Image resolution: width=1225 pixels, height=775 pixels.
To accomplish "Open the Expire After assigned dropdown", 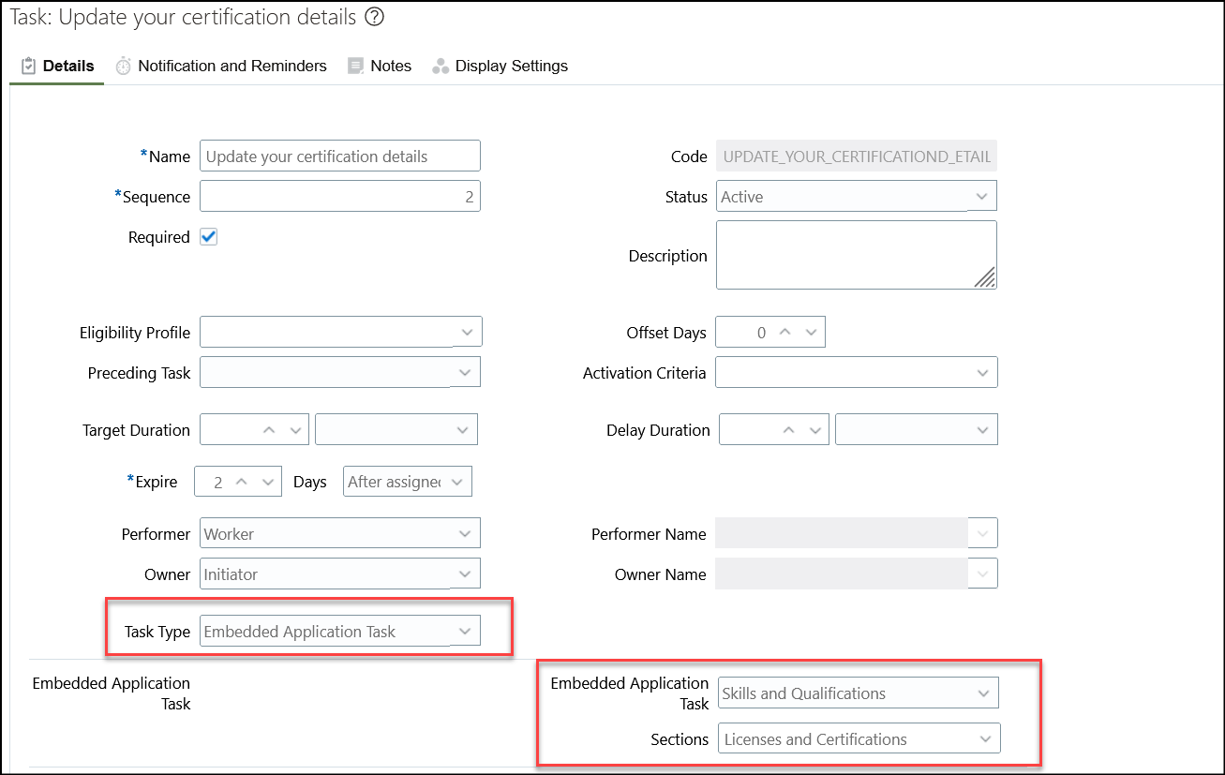I will click(x=408, y=482).
